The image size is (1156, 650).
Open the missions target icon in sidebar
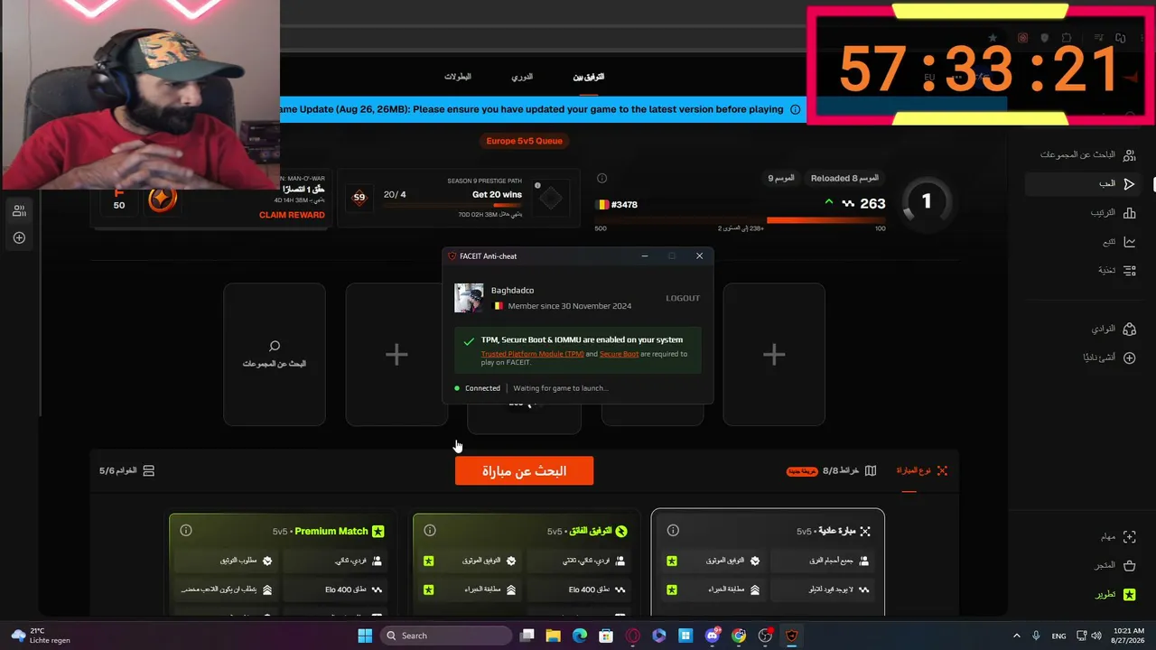click(x=1129, y=537)
